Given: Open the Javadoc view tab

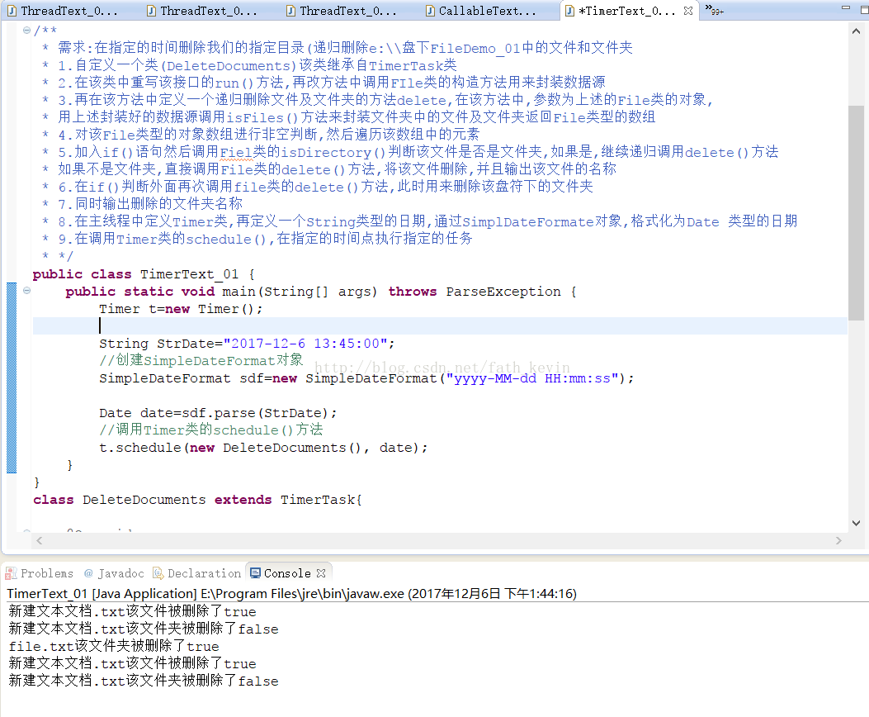Looking at the screenshot, I should point(114,573).
